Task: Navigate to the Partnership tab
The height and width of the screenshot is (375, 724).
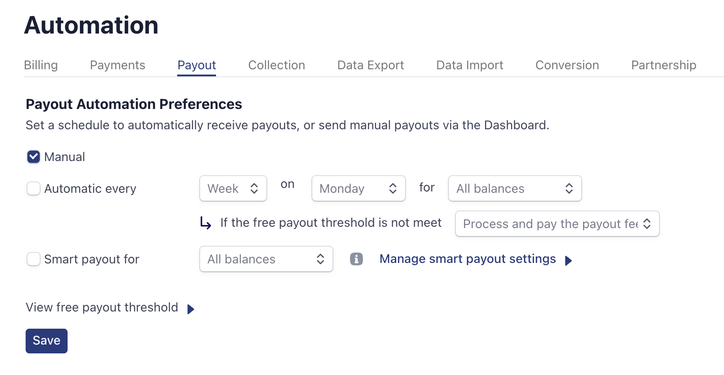Action: (663, 65)
